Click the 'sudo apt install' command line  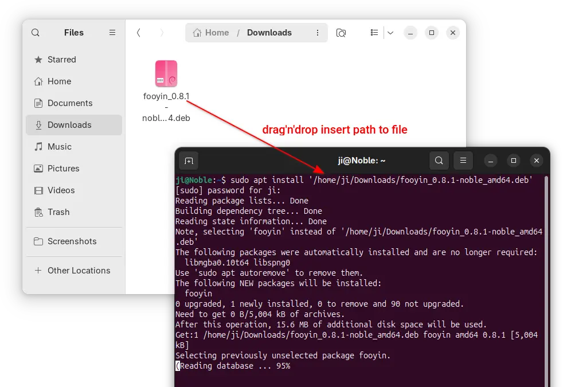[x=354, y=180]
